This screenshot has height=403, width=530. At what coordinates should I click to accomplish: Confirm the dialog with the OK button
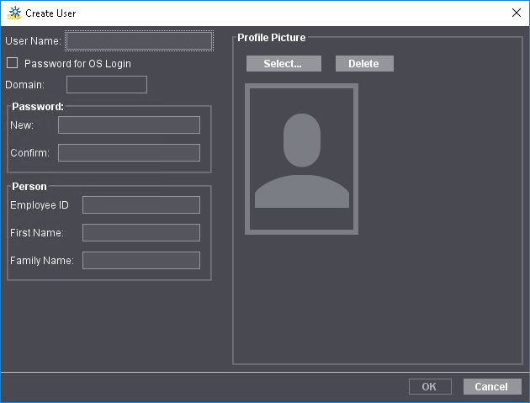pyautogui.click(x=429, y=387)
